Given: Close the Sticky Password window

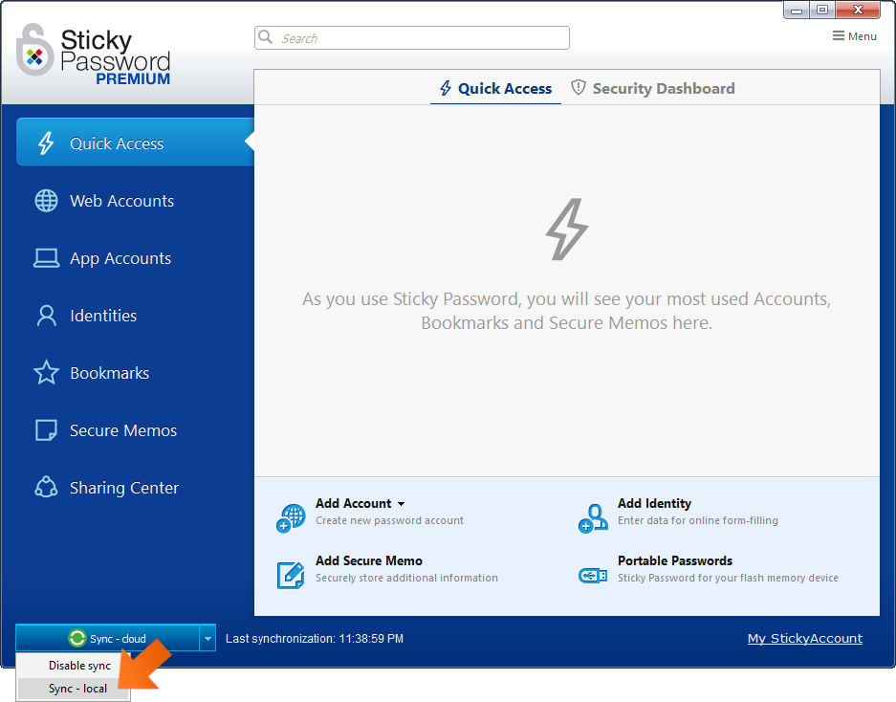Looking at the screenshot, I should 857,10.
